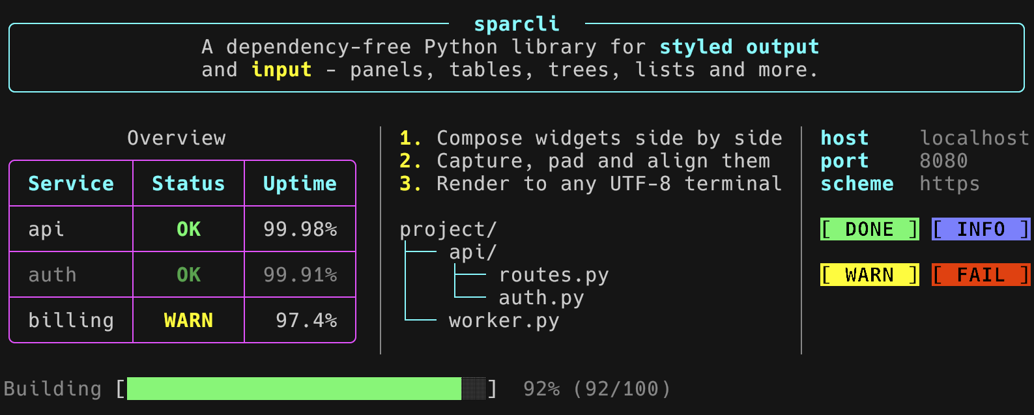Click the localhost value
The width and height of the screenshot is (1034, 415).
(975, 138)
